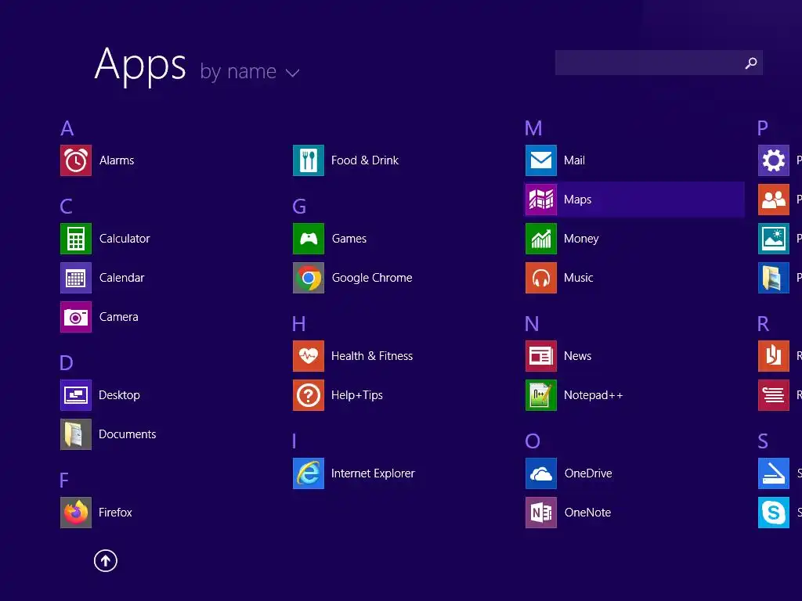
Task: Open the Calendar app icon
Action: click(x=76, y=278)
